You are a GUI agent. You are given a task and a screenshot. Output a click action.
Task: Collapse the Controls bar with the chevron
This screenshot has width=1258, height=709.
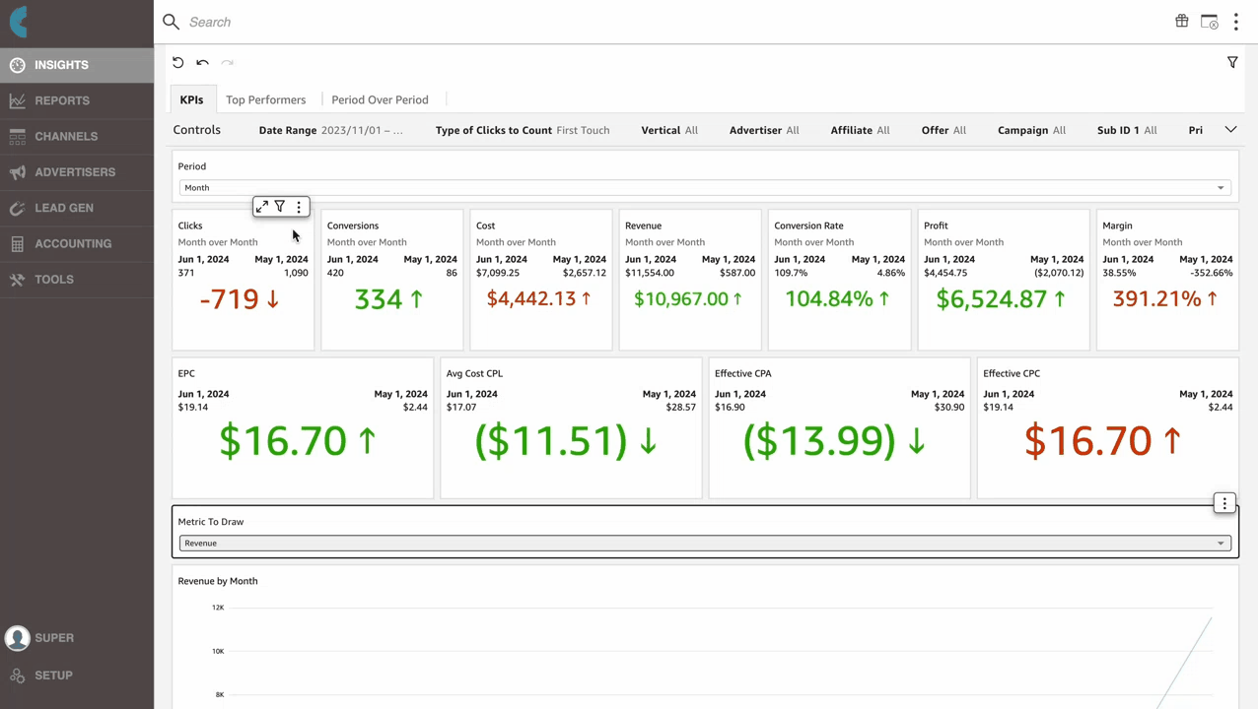1230,129
